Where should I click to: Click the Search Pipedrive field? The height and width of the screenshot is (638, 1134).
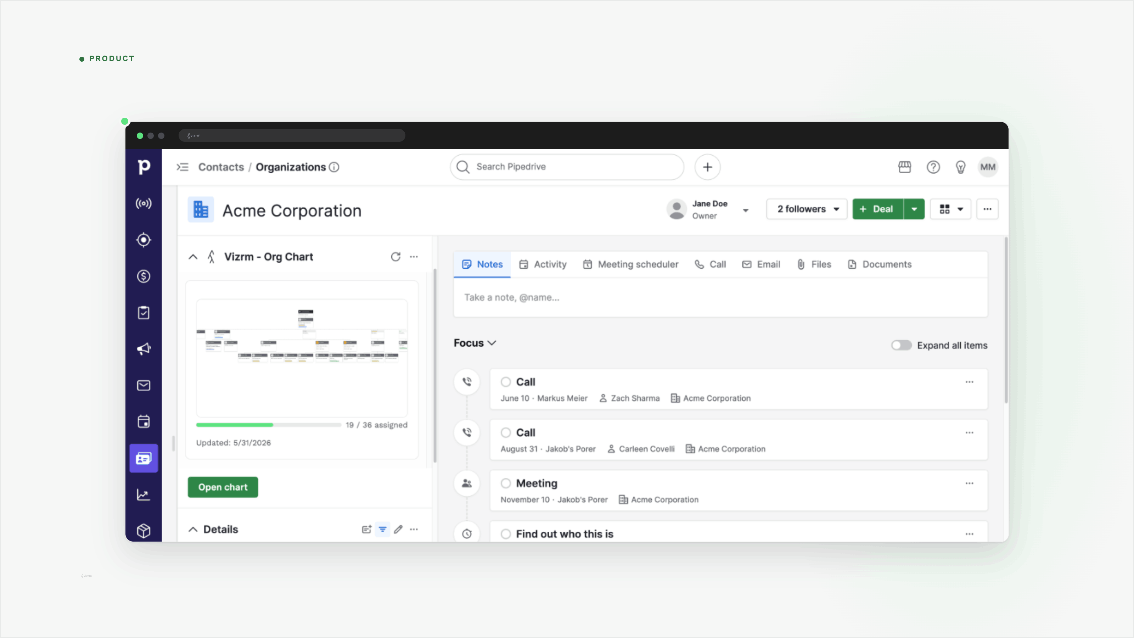[567, 167]
